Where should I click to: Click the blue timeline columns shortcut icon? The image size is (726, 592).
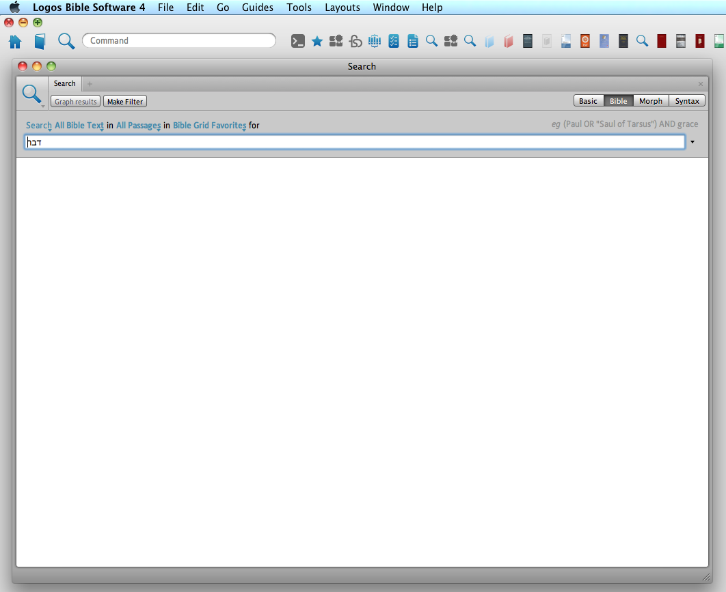(x=375, y=41)
